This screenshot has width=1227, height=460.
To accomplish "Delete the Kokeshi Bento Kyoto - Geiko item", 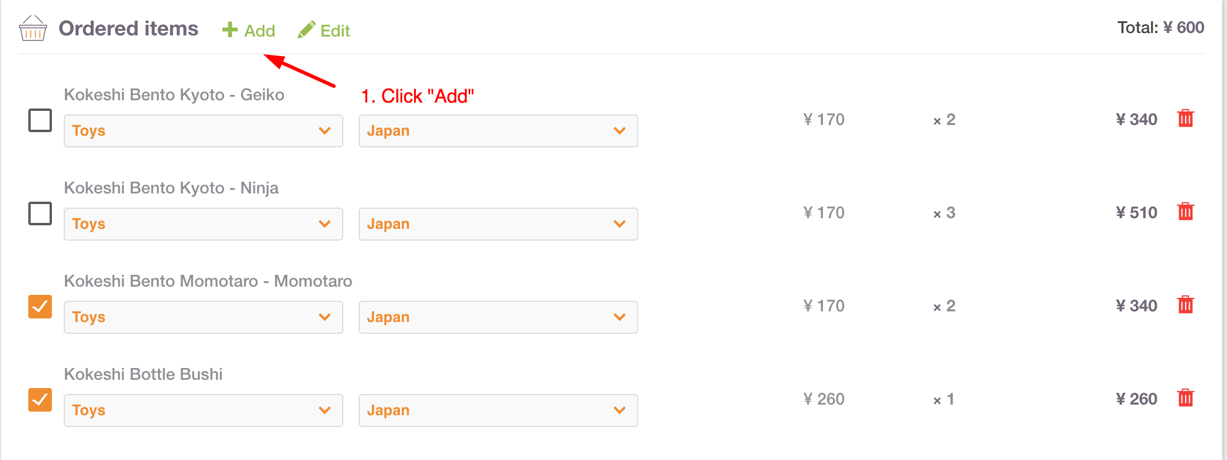I will coord(1185,119).
